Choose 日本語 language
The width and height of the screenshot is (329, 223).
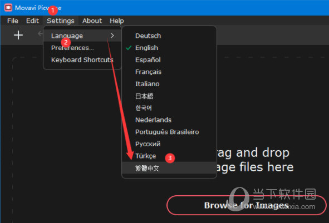pos(169,96)
